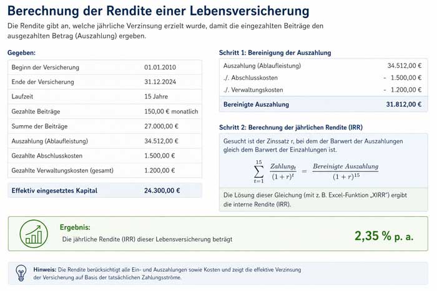The image size is (437, 291).
Task: Select the value '15 Jahre'
Action: 156,97
